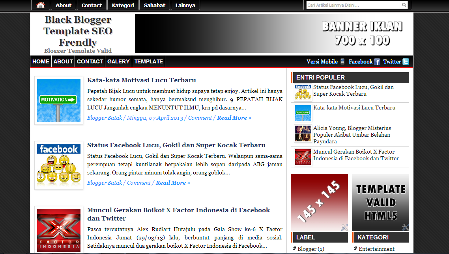449x254 pixels.
Task: Click the KATEGORI widget heading
Action: pyautogui.click(x=381, y=237)
